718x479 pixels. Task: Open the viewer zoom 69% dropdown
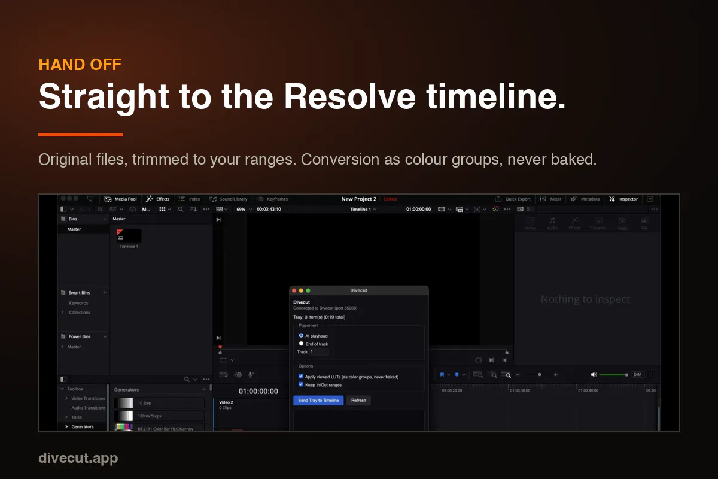tap(244, 209)
